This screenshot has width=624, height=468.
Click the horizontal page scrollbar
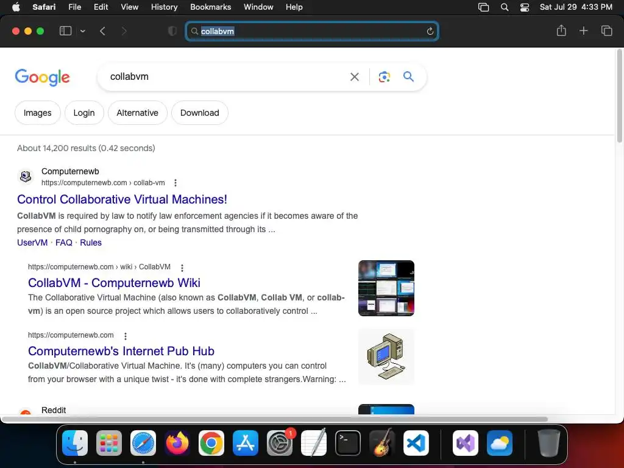click(x=275, y=419)
